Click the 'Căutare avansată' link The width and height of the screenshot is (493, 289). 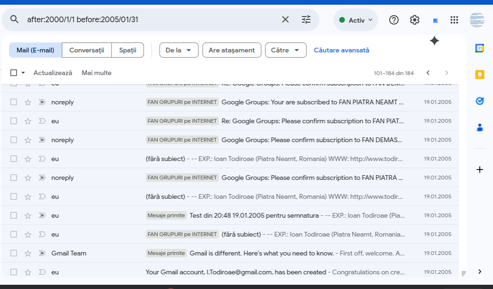(x=341, y=50)
